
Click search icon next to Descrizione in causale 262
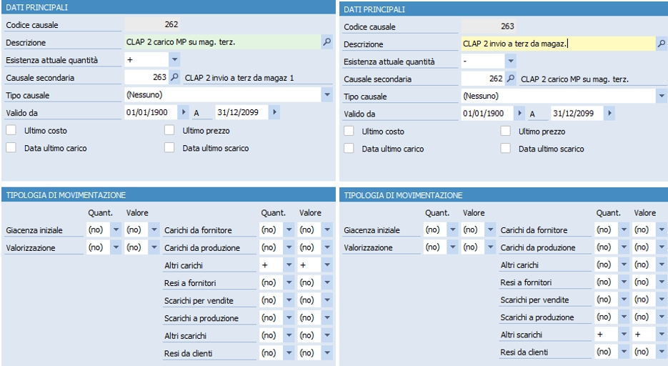click(326, 42)
